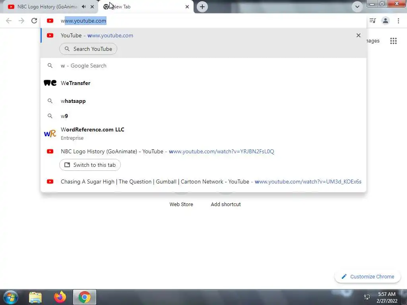This screenshot has width=407, height=305.
Task: Open a new tab with plus button
Action: [x=202, y=7]
